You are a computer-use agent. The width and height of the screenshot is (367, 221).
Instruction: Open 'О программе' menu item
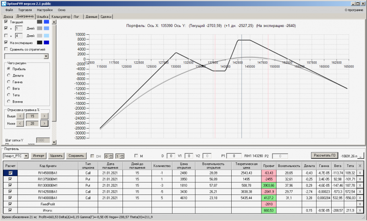[354, 10]
